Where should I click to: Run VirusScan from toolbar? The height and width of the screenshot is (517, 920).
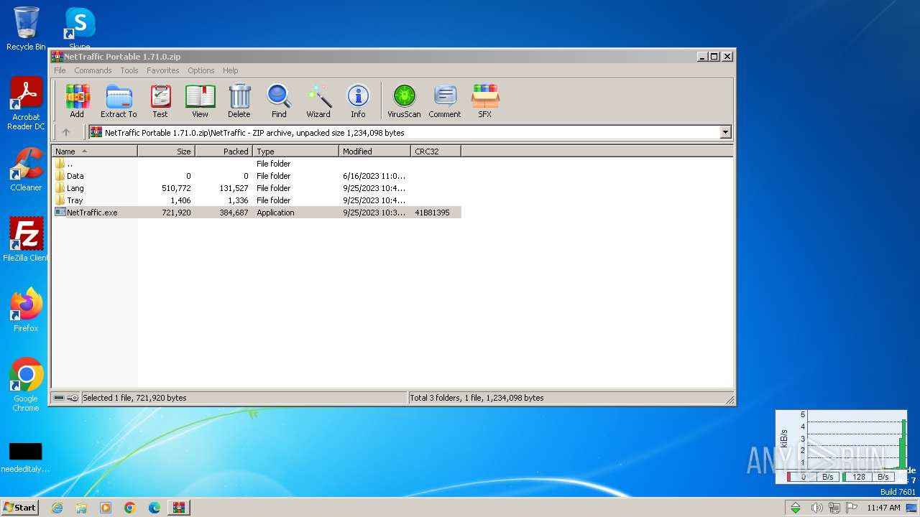coord(404,101)
